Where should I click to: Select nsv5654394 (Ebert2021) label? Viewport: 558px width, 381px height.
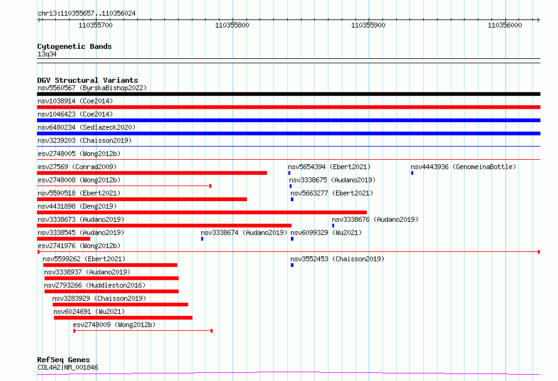[329, 167]
